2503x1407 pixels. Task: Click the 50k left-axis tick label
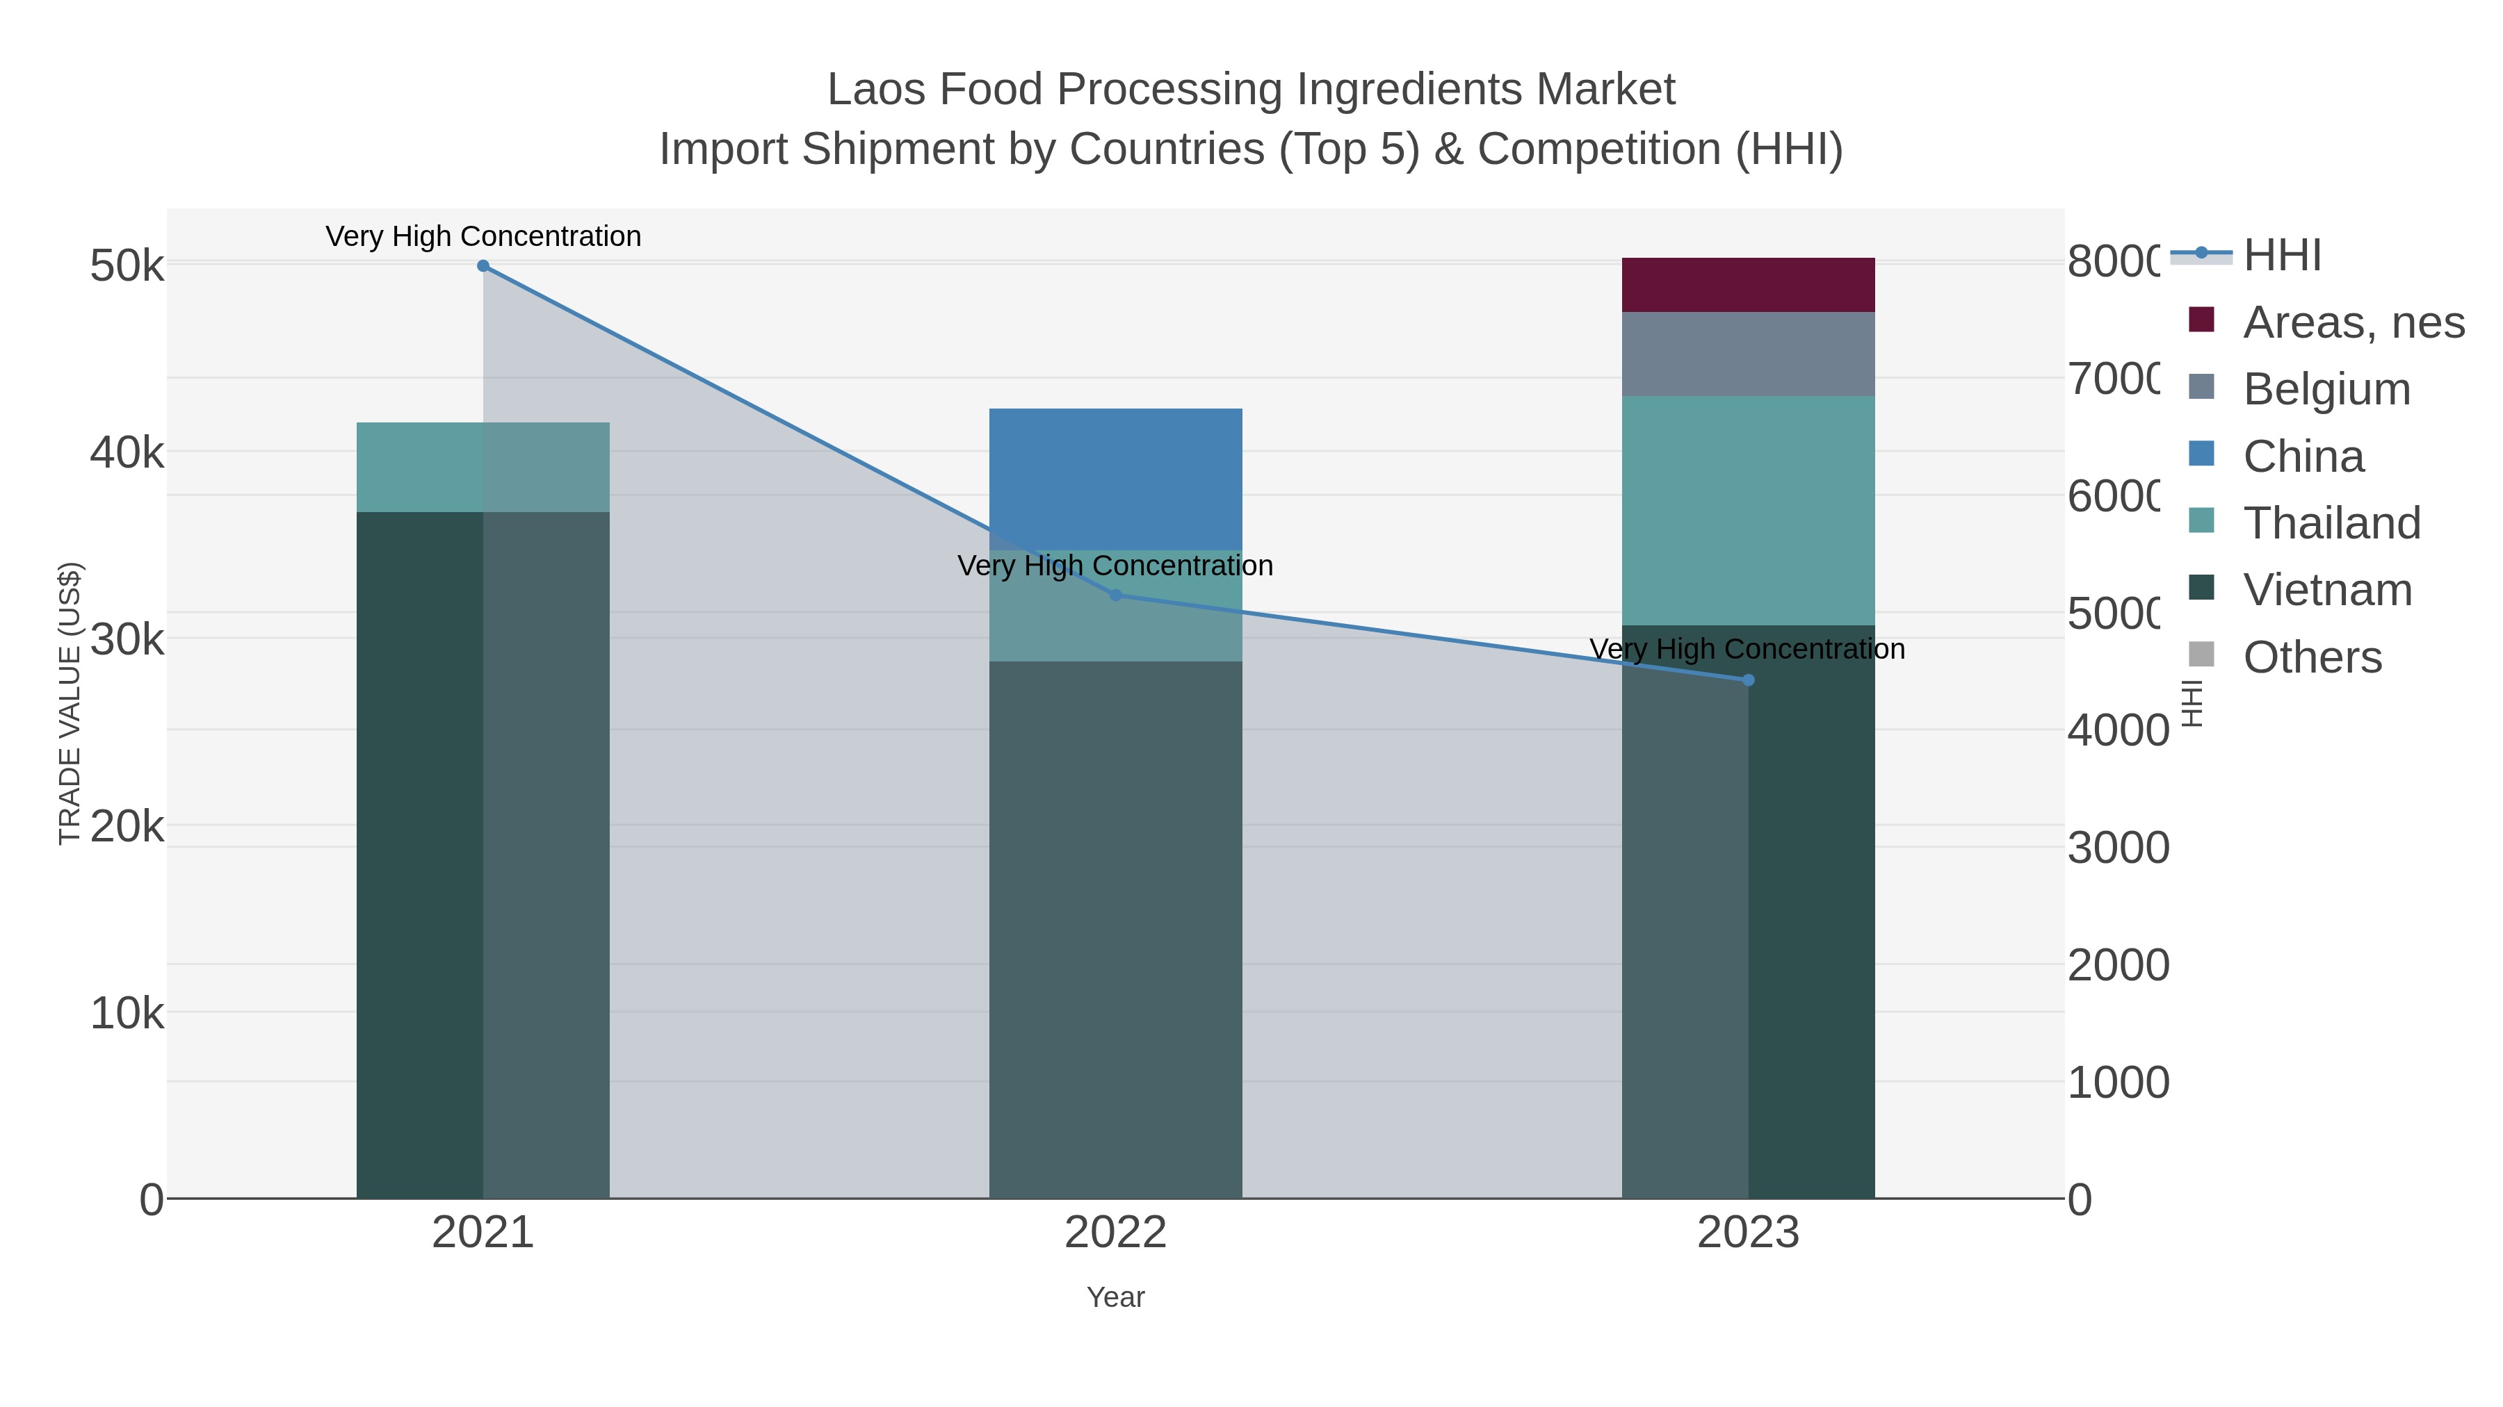coord(127,265)
